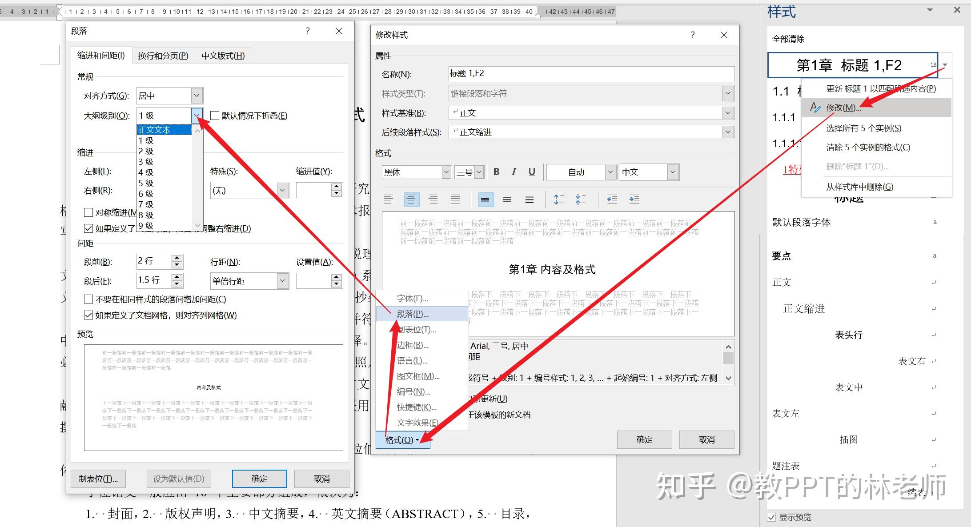Open the 对齐方式 alignment dropdown

coord(197,96)
